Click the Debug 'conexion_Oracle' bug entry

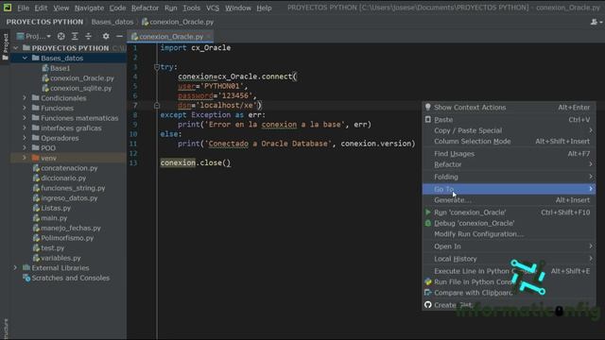[x=509, y=223]
